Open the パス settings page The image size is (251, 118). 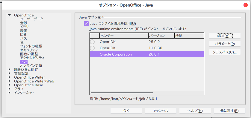tap(23, 38)
